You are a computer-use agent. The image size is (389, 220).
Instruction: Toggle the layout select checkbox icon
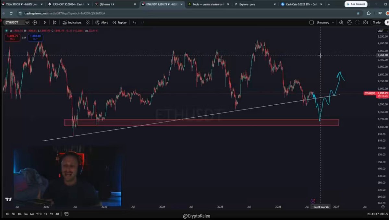click(x=311, y=23)
